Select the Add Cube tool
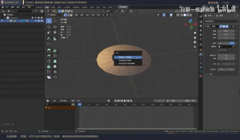Image resolution: width=240 pixels, height=140 pixels. click(49, 45)
